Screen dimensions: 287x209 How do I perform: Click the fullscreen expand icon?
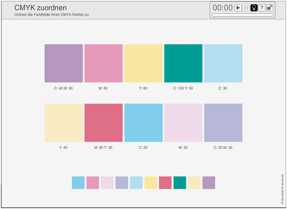tap(270, 8)
